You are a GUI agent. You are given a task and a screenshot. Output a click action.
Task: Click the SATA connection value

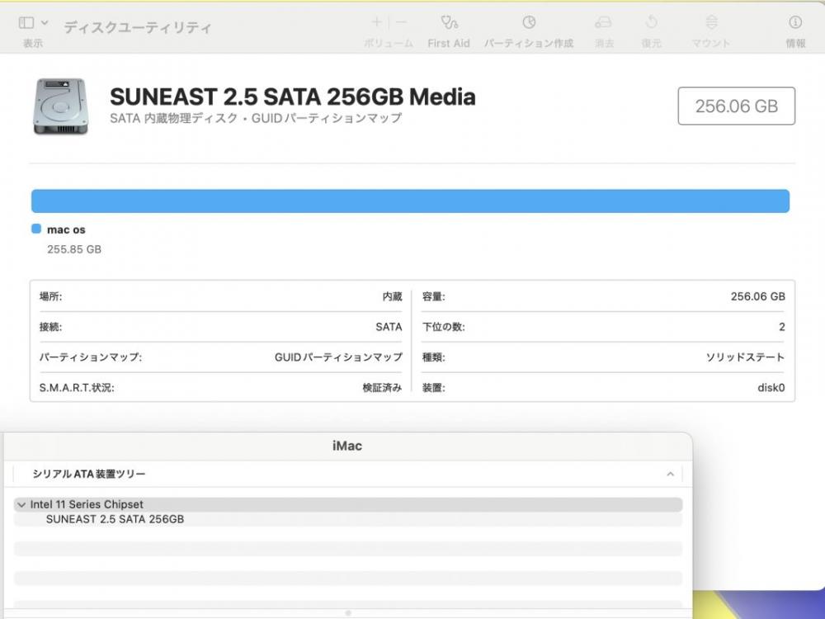pyautogui.click(x=389, y=327)
